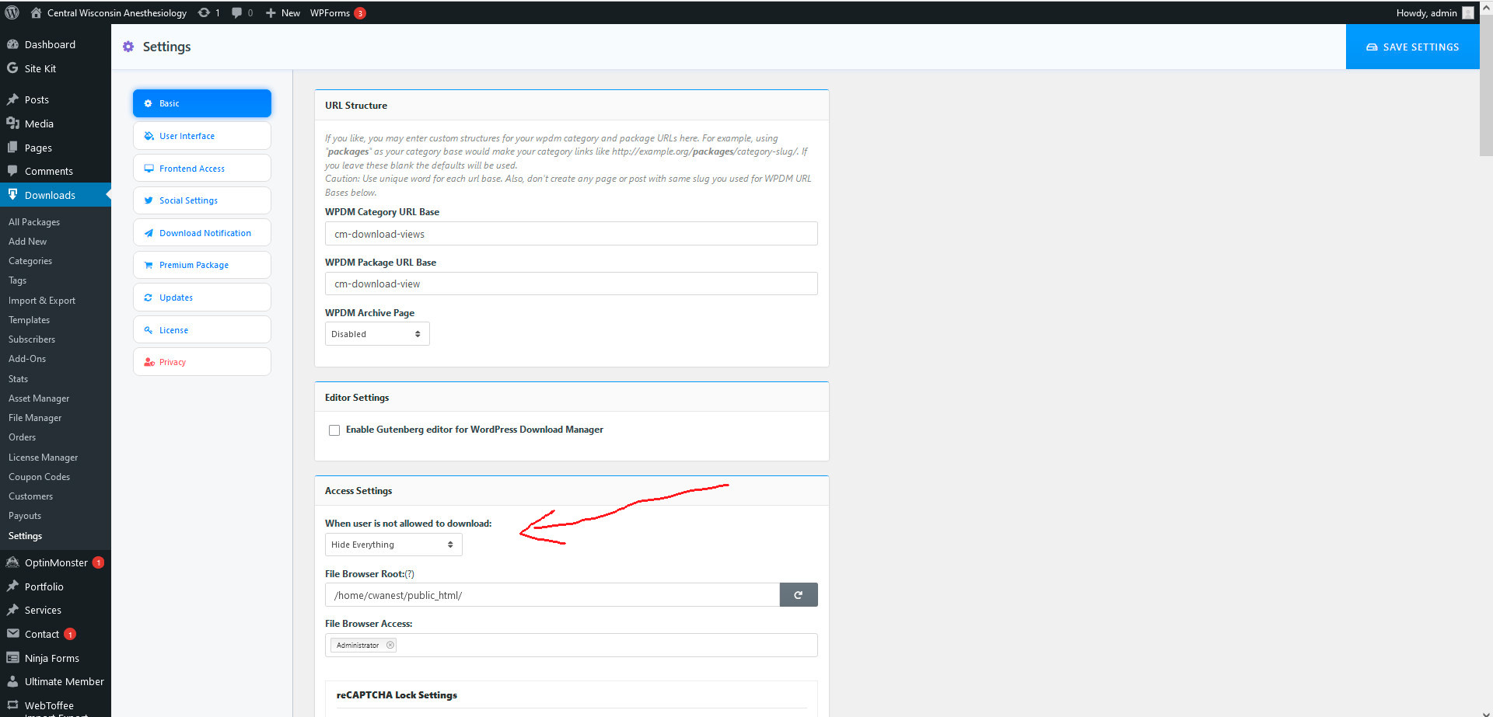Open Add New under Downloads

[27, 242]
